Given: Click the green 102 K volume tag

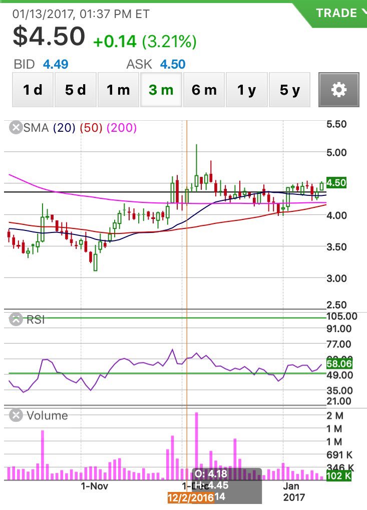Looking at the screenshot, I should pyautogui.click(x=339, y=476).
